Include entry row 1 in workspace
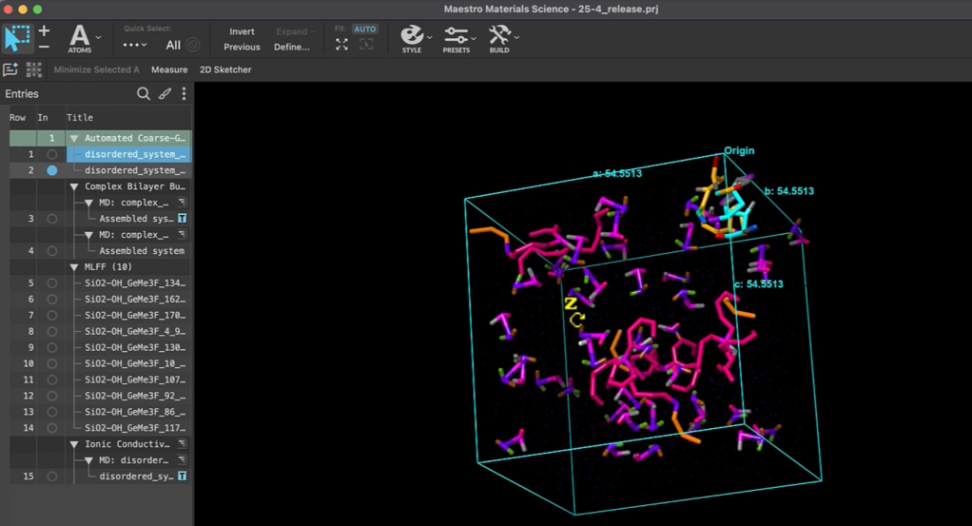Screen dimensions: 972x526 pos(52,154)
